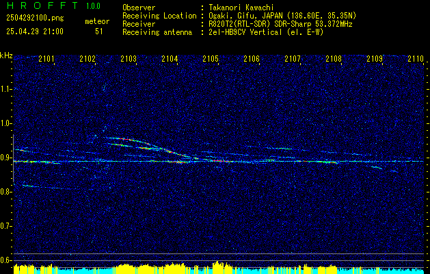430x274 pixels.
Task: Click observer name Takanori Kawachi
Action: coord(241,8)
